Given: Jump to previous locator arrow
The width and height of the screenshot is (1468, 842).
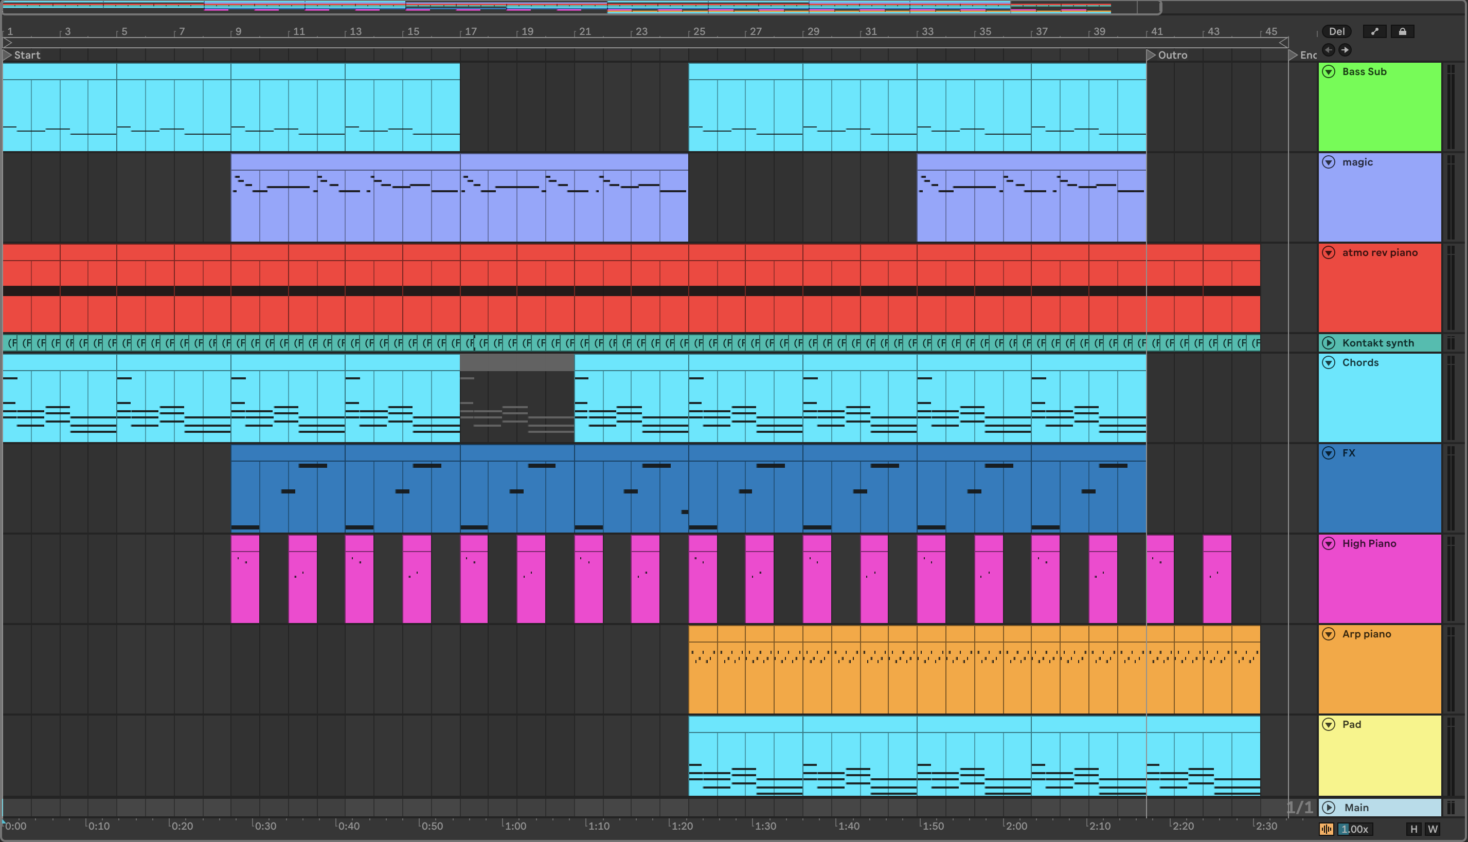Looking at the screenshot, I should 1329,50.
